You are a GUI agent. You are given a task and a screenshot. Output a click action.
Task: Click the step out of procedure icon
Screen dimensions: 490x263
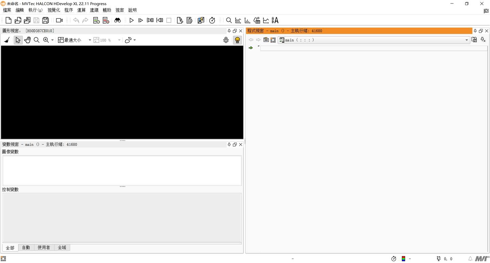pyautogui.click(x=190, y=20)
